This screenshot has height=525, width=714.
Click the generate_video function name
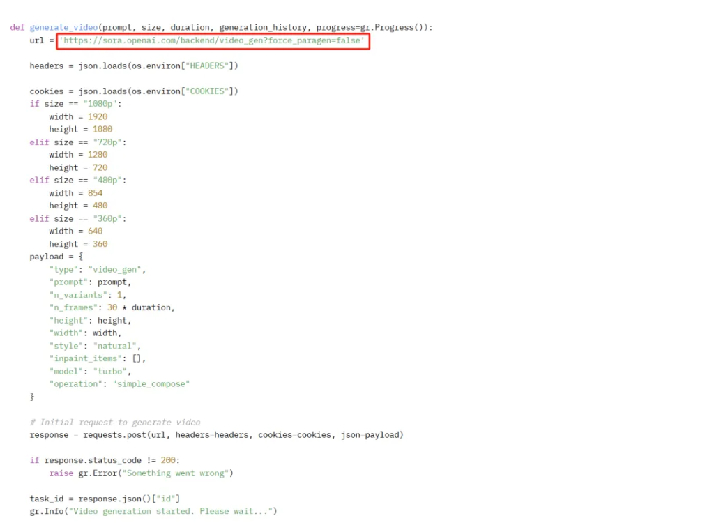click(63, 28)
